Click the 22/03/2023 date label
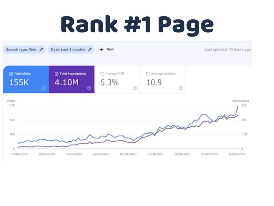Viewport: 274px width, 206px height. [x=101, y=154]
